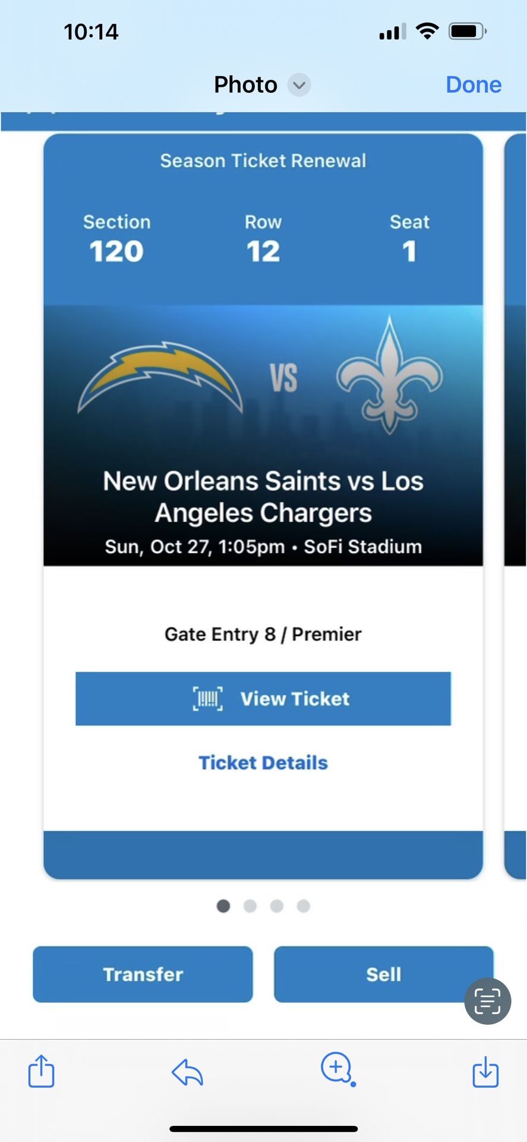Tap the save download icon

click(485, 1071)
